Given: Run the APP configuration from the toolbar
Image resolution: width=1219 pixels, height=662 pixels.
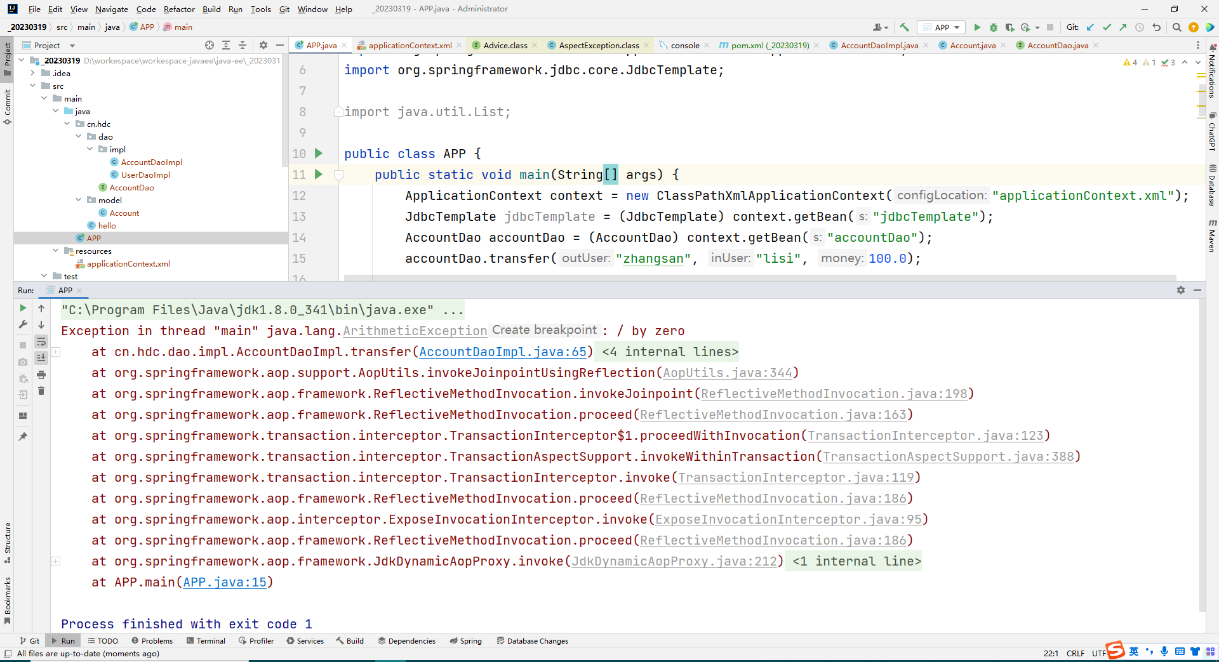Looking at the screenshot, I should point(977,27).
